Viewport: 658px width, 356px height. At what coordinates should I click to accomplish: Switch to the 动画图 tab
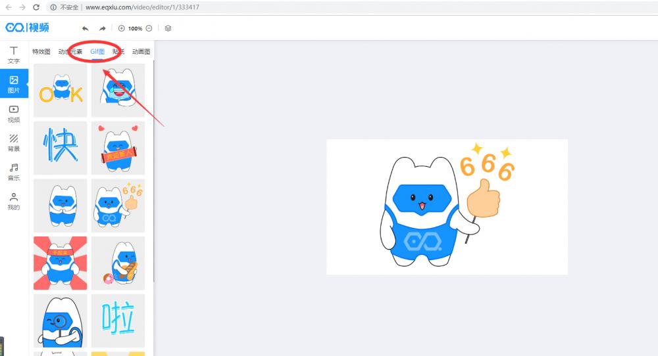pyautogui.click(x=141, y=51)
